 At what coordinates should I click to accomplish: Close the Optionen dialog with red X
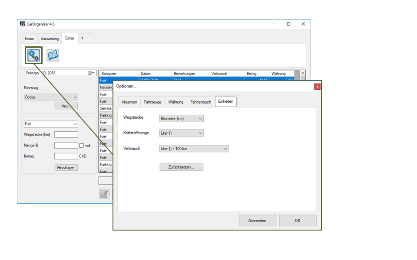tap(317, 87)
